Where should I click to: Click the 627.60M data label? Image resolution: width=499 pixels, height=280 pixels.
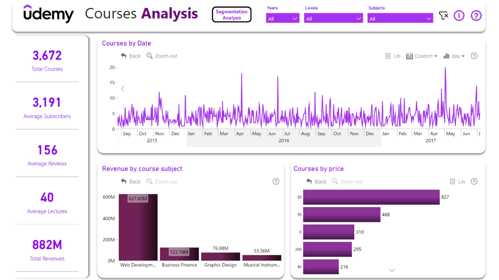[x=138, y=199]
